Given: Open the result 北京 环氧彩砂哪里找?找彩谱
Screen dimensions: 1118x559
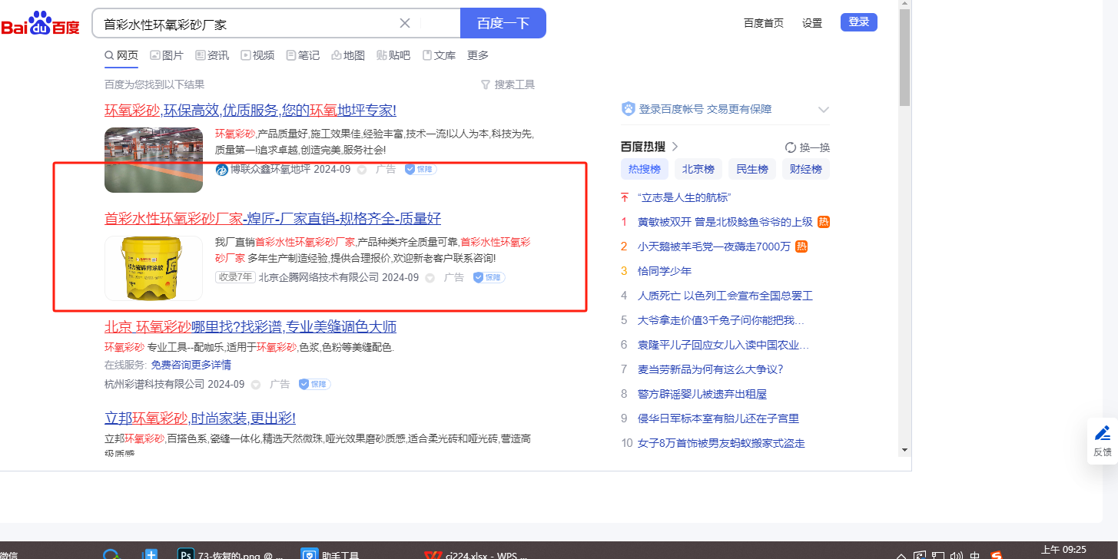Looking at the screenshot, I should point(250,326).
